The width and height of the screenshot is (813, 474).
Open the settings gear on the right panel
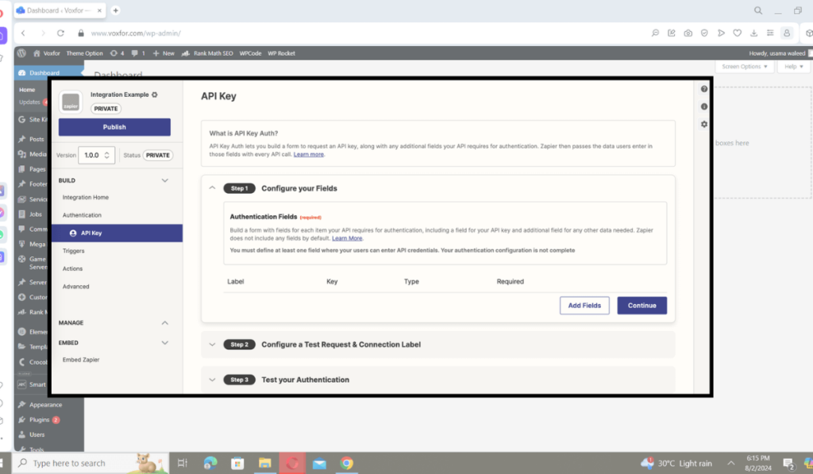point(703,124)
